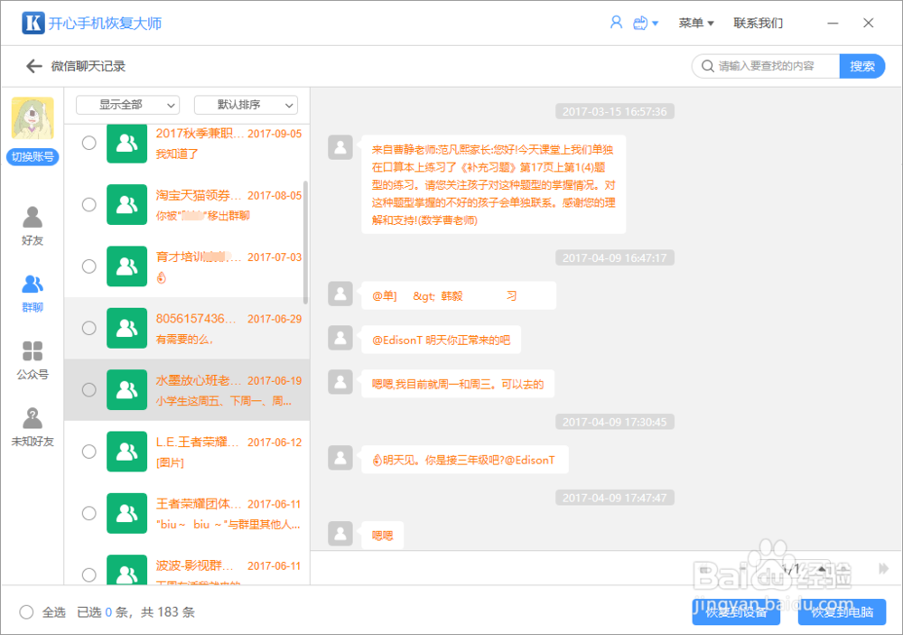Click group icon of 育才培训 chat

[126, 266]
